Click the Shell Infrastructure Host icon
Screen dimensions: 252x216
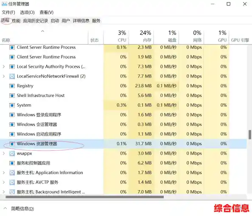pyautogui.click(x=12, y=95)
